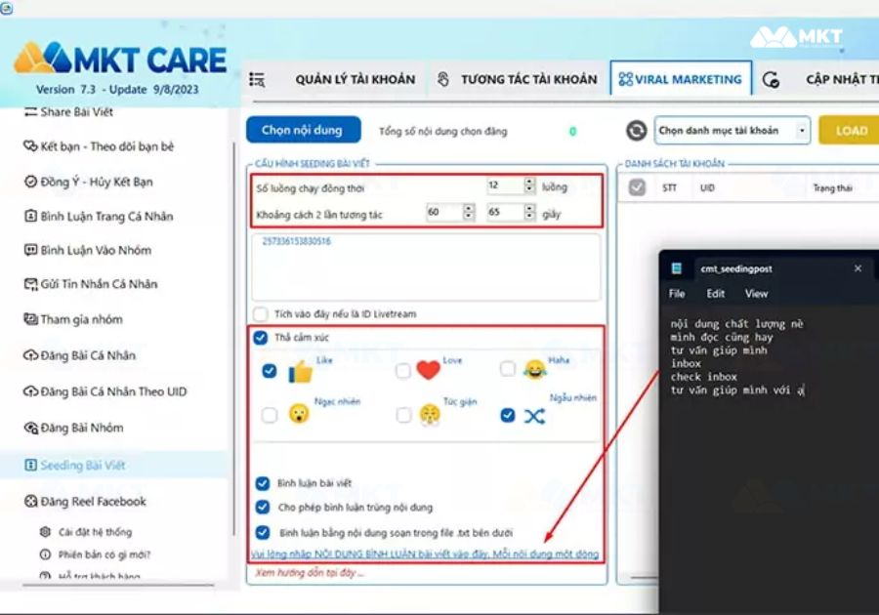879x615 pixels.
Task: Click the yellow LOAD button
Action: point(850,131)
